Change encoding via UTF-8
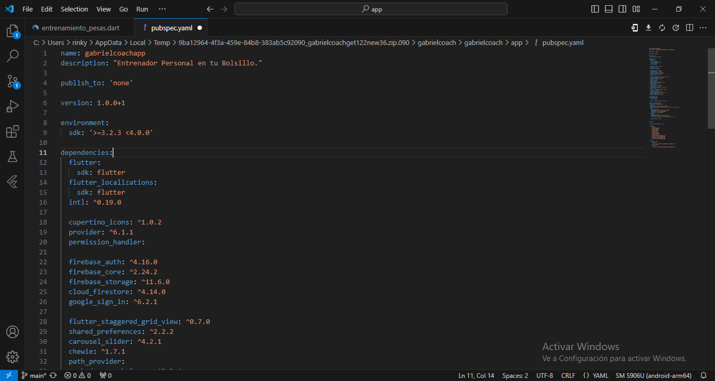Viewport: 715px width, 381px height. (x=544, y=375)
